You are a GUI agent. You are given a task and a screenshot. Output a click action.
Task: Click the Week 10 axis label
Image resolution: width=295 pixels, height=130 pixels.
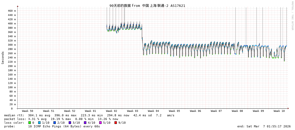coord(279,111)
